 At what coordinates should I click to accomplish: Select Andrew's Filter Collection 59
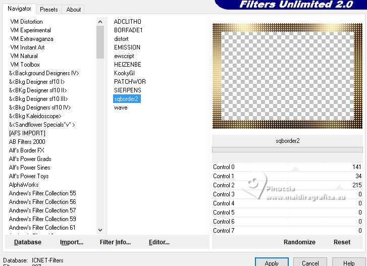point(42,219)
